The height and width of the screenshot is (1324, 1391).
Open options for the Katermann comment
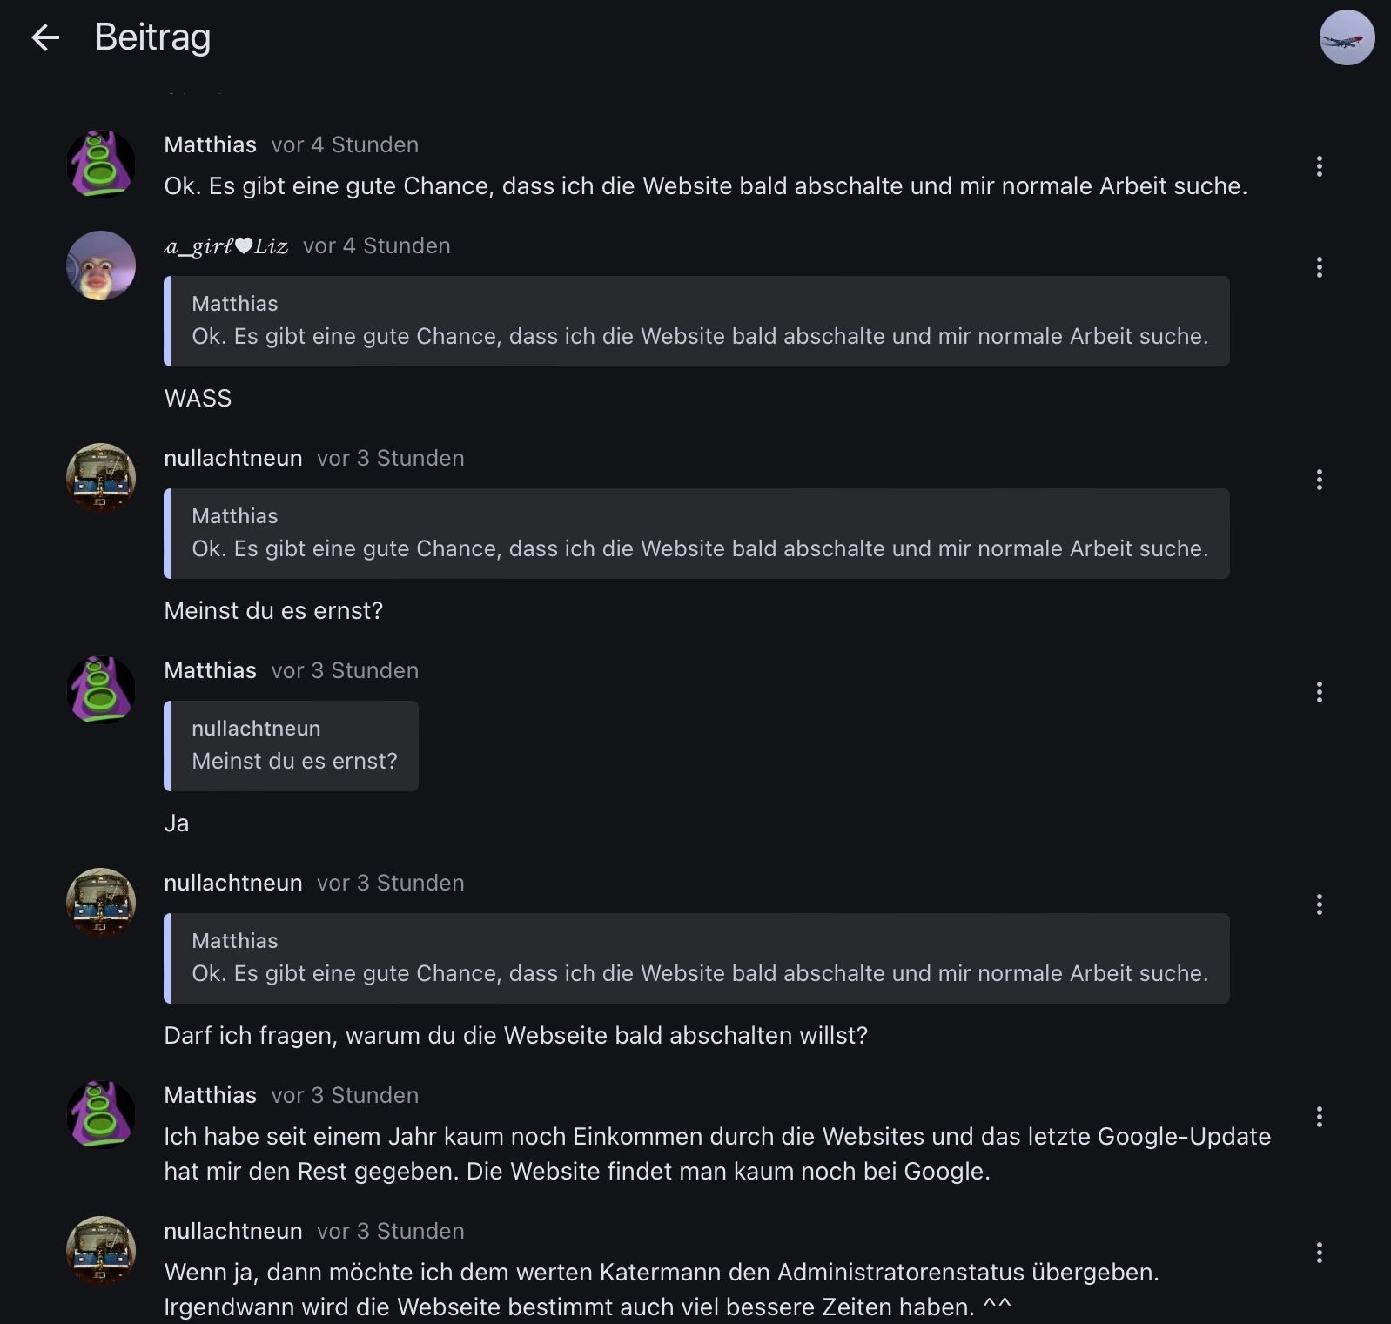[x=1320, y=1253]
